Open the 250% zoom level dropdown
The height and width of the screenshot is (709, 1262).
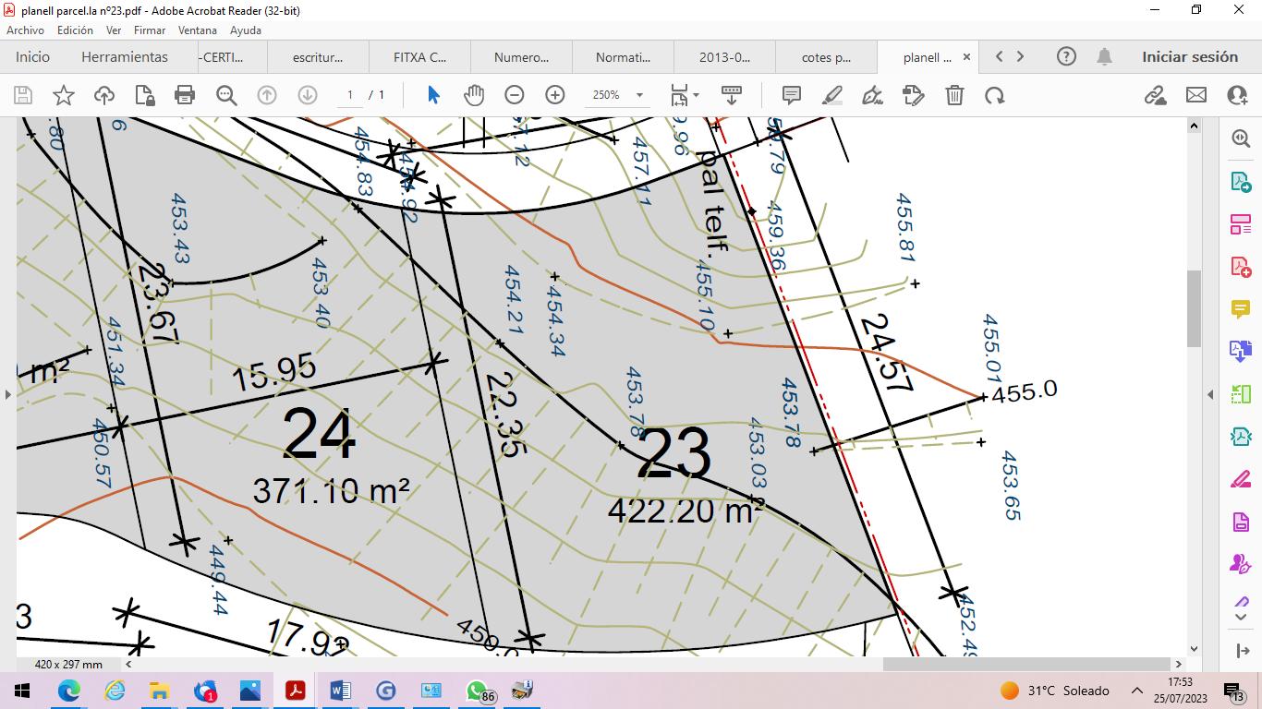coord(639,95)
